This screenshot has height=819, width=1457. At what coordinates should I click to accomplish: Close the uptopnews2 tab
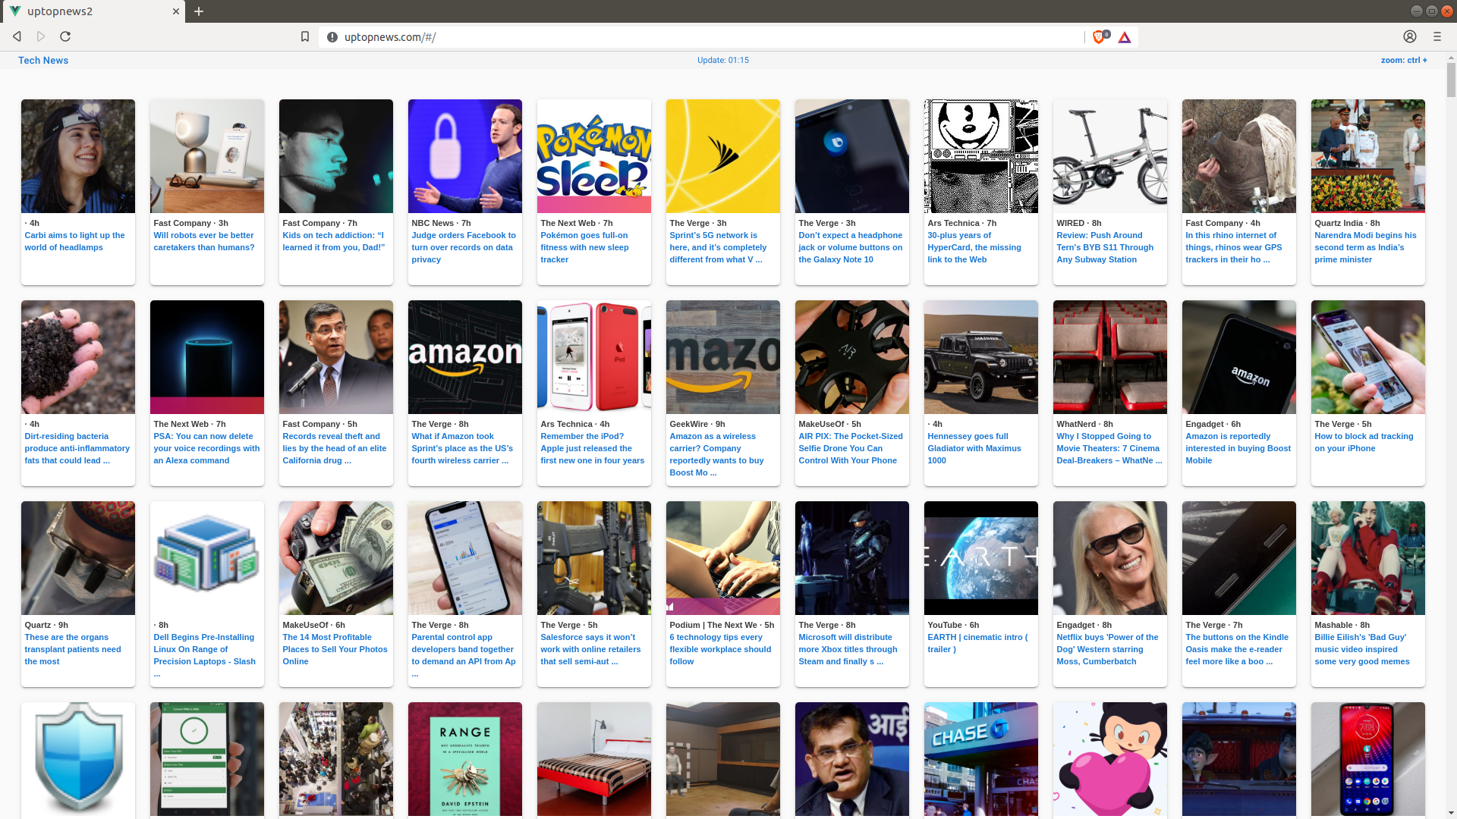[175, 11]
